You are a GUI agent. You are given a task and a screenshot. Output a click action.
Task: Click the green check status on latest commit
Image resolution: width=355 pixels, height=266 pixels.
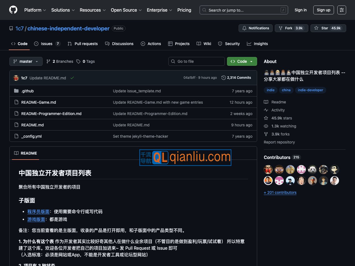click(72, 78)
